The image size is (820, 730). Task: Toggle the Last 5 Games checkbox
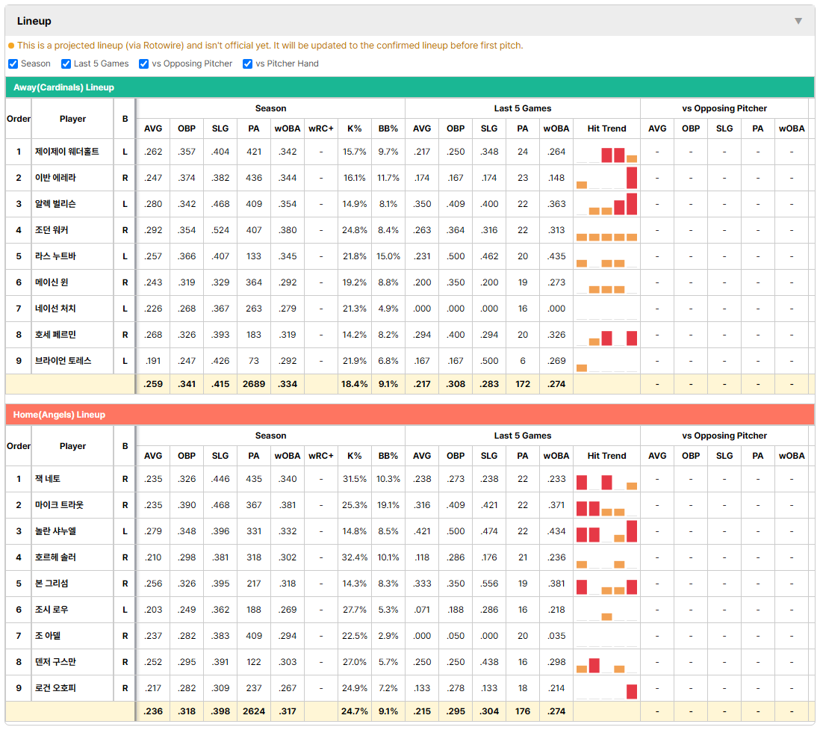click(66, 64)
